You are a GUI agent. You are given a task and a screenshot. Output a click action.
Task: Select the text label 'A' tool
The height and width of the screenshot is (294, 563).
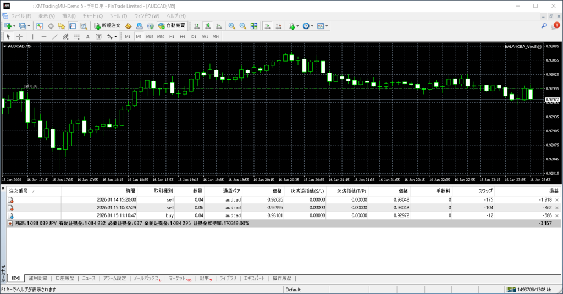(x=88, y=37)
